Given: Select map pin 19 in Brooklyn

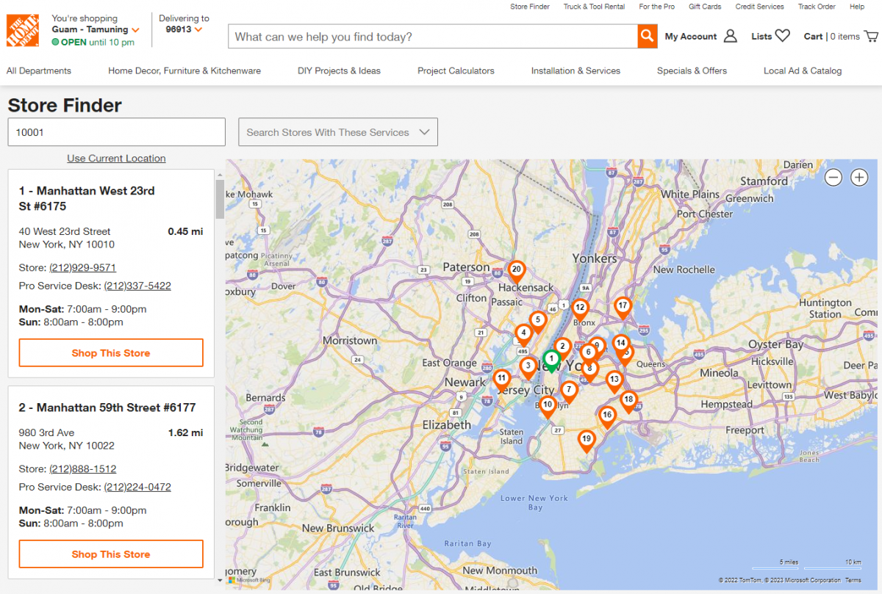Looking at the screenshot, I should coord(586,441).
